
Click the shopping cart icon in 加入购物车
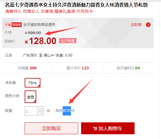[95, 129]
